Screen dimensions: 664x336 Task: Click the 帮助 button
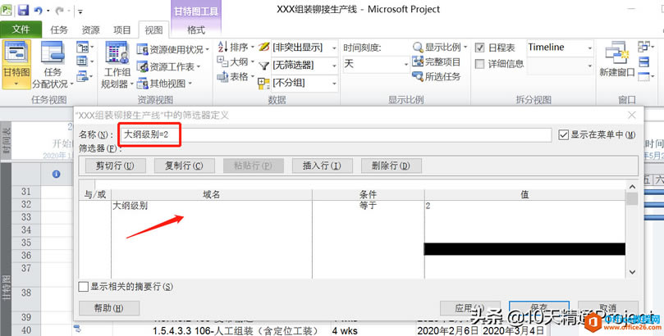click(109, 308)
